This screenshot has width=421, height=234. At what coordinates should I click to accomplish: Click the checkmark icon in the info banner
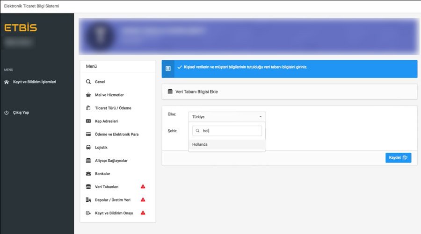click(180, 67)
